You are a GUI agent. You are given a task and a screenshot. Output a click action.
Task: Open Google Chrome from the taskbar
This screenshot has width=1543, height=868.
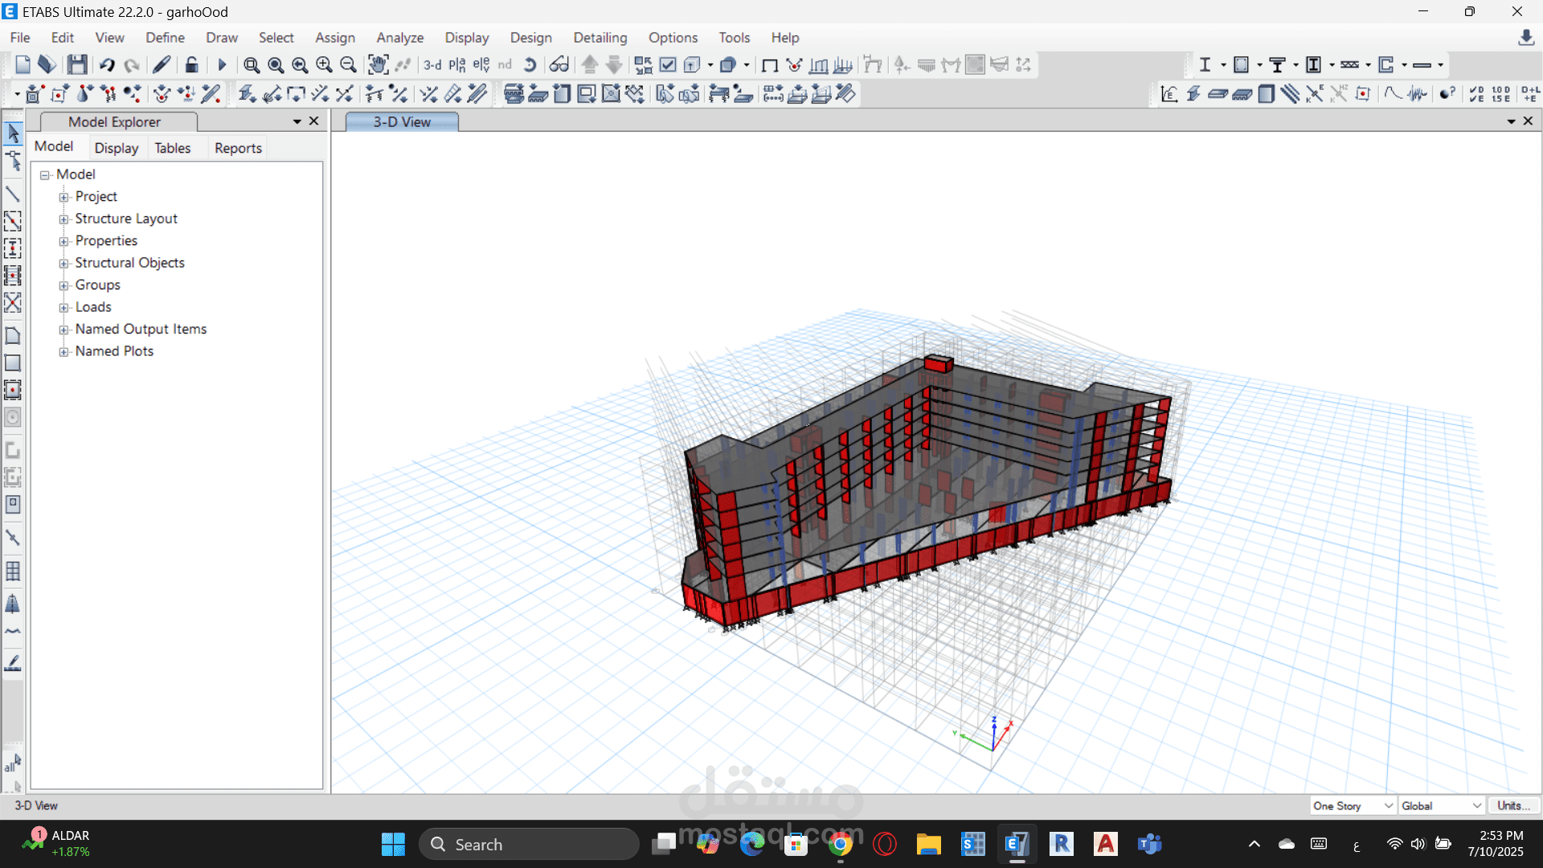[841, 844]
